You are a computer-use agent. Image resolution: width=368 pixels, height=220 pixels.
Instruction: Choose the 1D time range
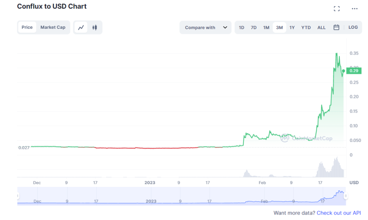(241, 27)
